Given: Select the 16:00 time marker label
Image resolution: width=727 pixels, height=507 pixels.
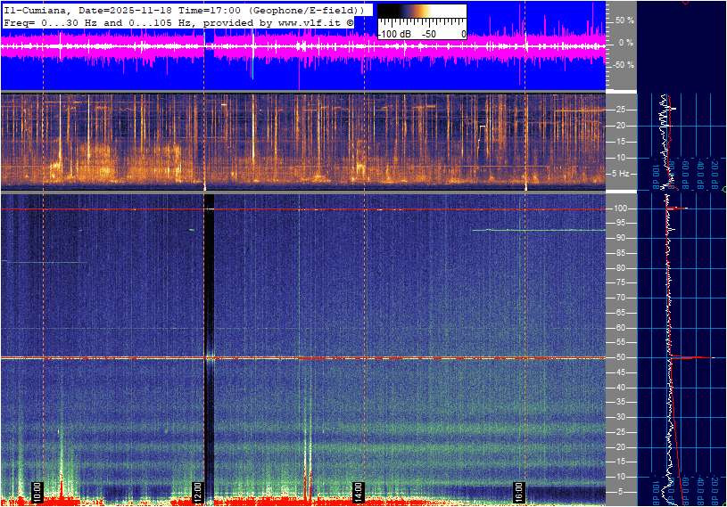Looking at the screenshot, I should (x=519, y=491).
